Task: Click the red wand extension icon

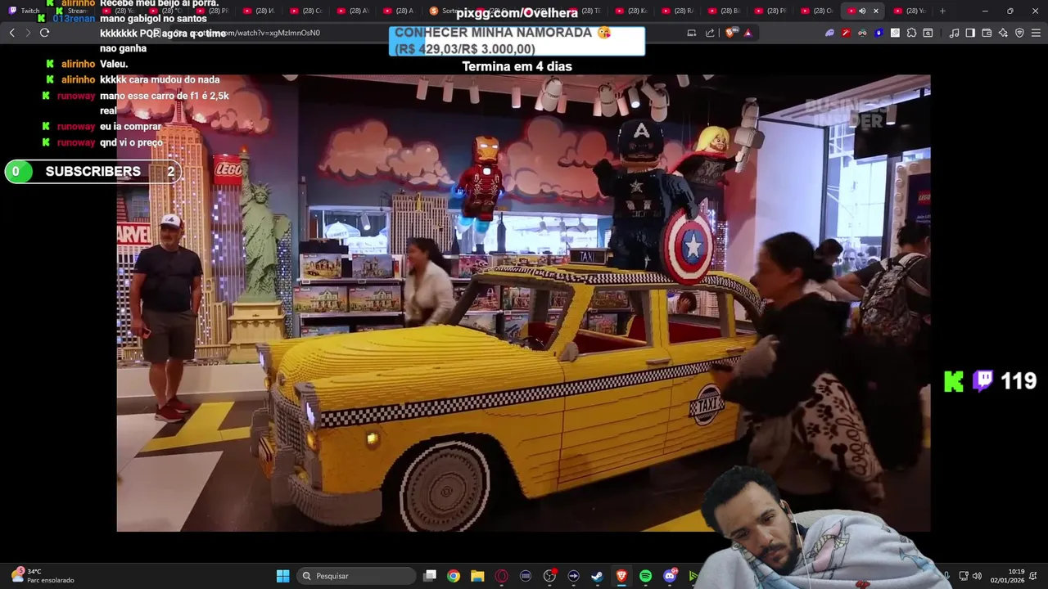Action: coord(846,33)
